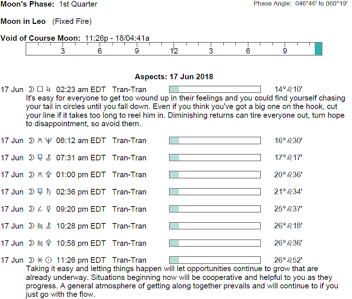Click the "Void of Course Moon" label
Viewport: 352px width, 299px height.
[40, 38]
